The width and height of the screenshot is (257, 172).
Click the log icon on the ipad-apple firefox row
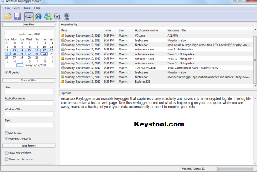tap(62, 45)
